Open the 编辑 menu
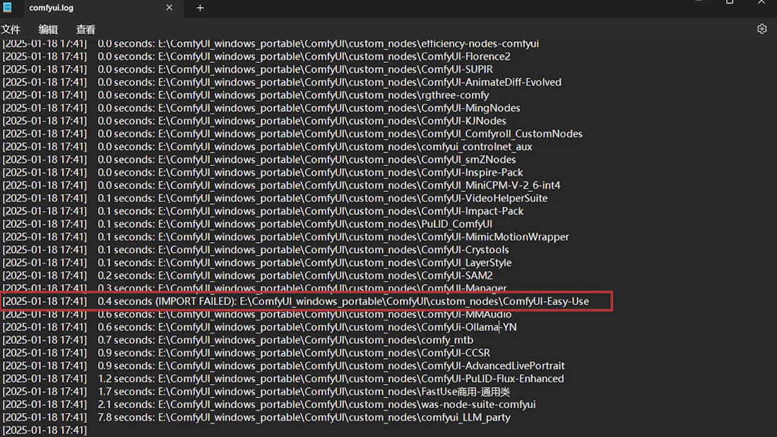777x437 pixels. pyautogui.click(x=47, y=29)
